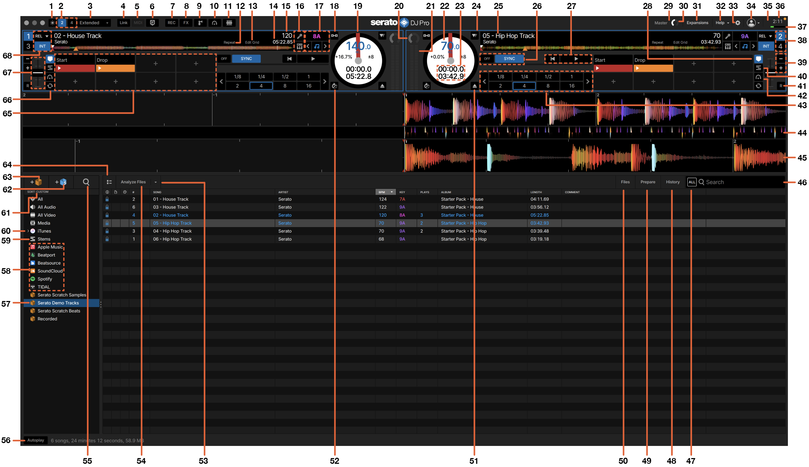Toggle the Autoplay button
The width and height of the screenshot is (809, 467).
tap(35, 440)
